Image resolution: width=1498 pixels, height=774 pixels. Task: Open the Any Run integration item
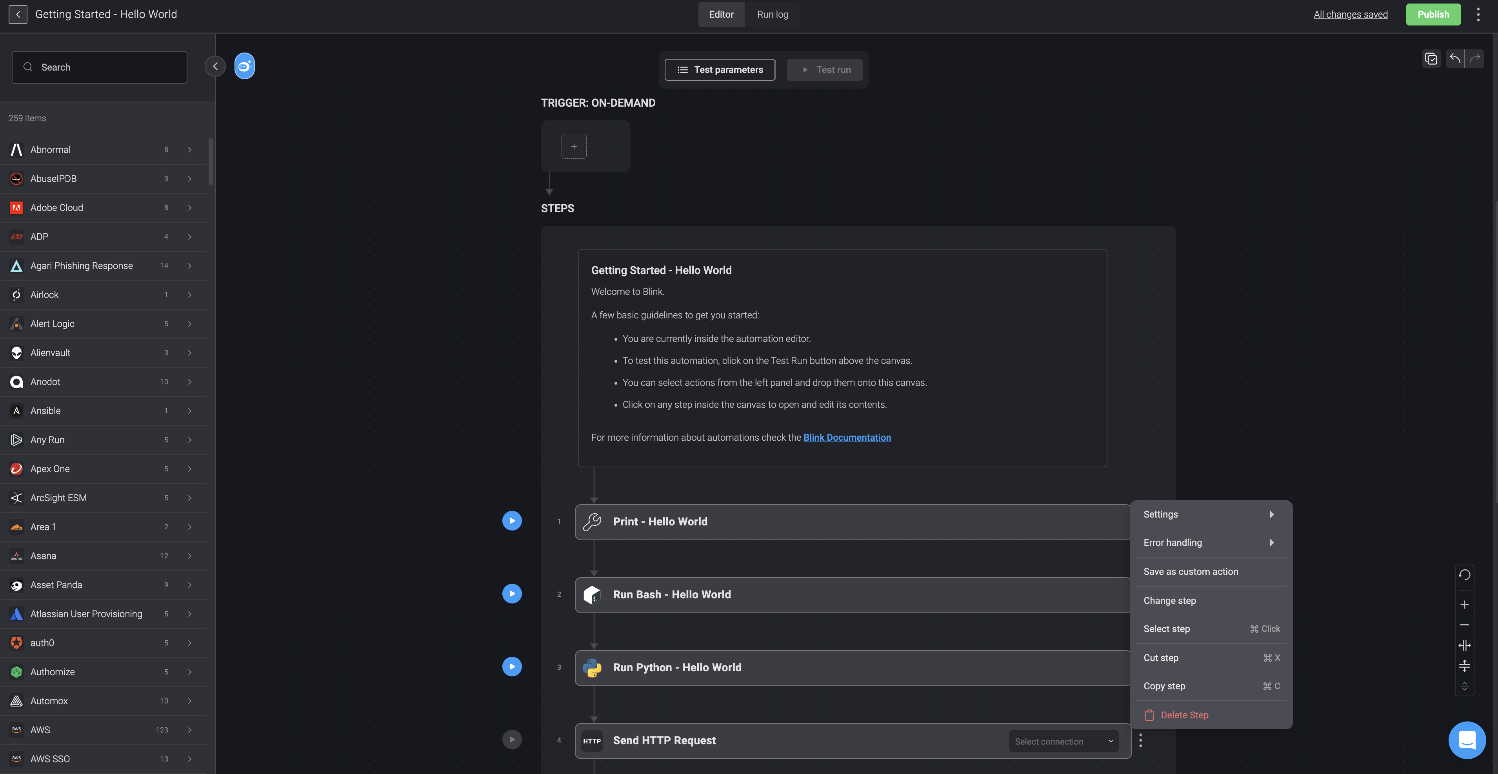click(x=104, y=440)
